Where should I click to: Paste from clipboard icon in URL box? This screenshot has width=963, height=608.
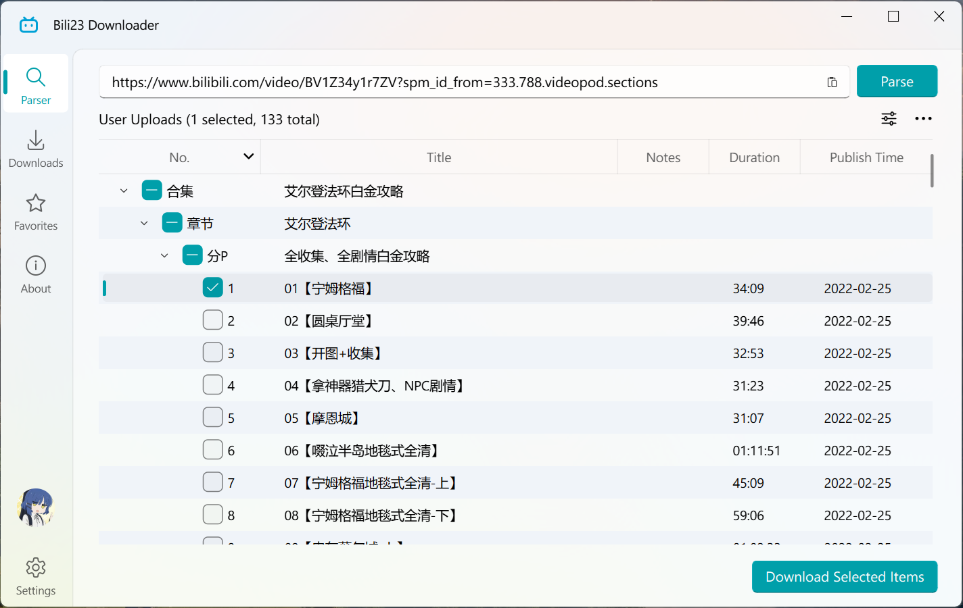pos(832,82)
